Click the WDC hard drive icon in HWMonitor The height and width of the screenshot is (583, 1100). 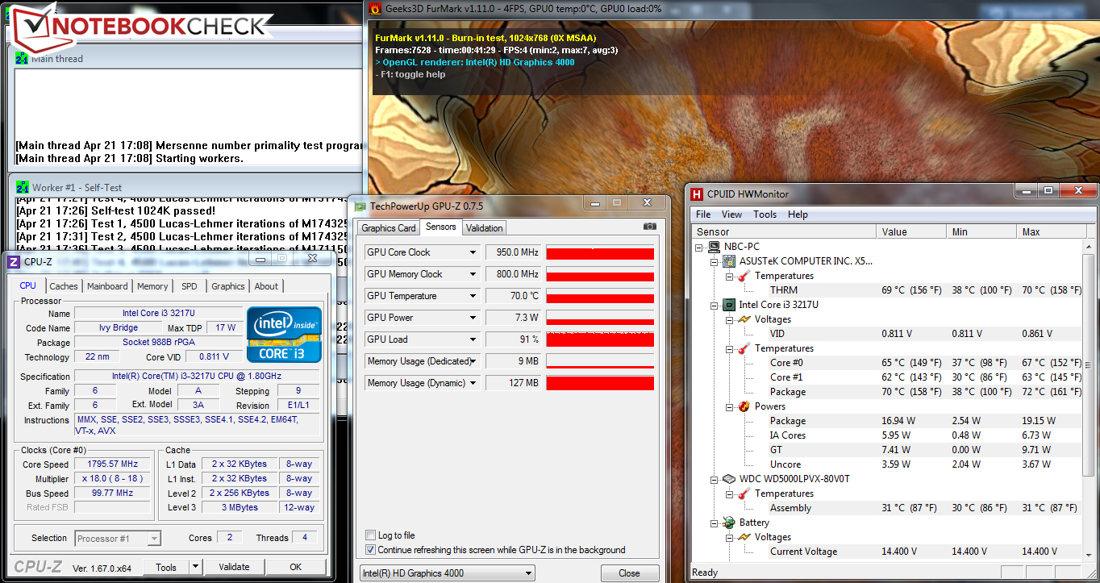729,479
